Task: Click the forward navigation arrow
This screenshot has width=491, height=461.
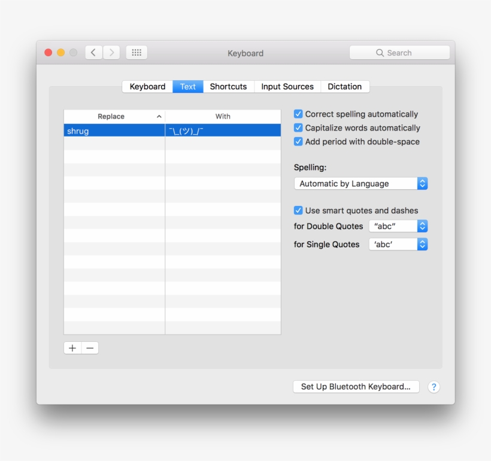Action: point(111,53)
